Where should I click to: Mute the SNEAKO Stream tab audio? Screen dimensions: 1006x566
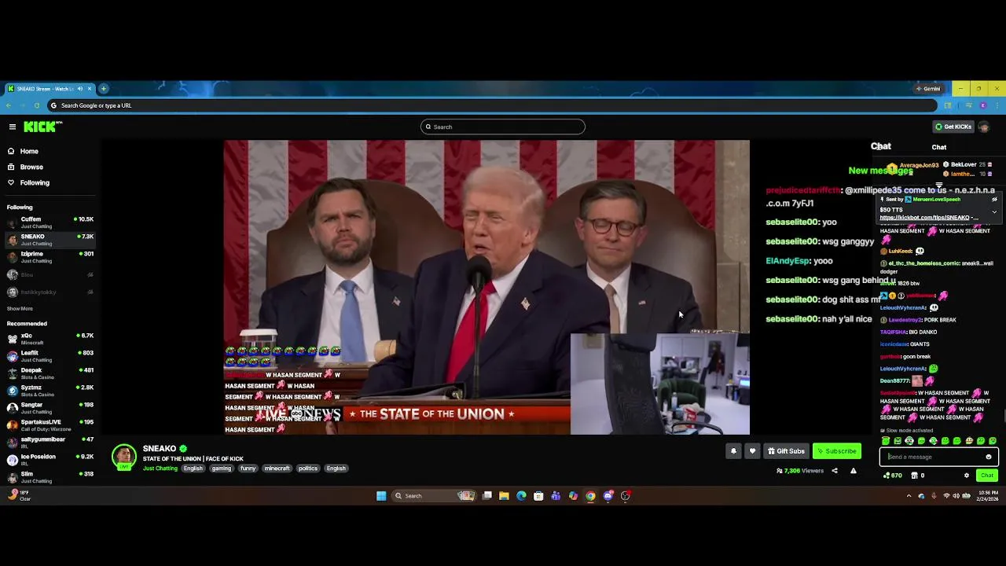pyautogui.click(x=79, y=89)
